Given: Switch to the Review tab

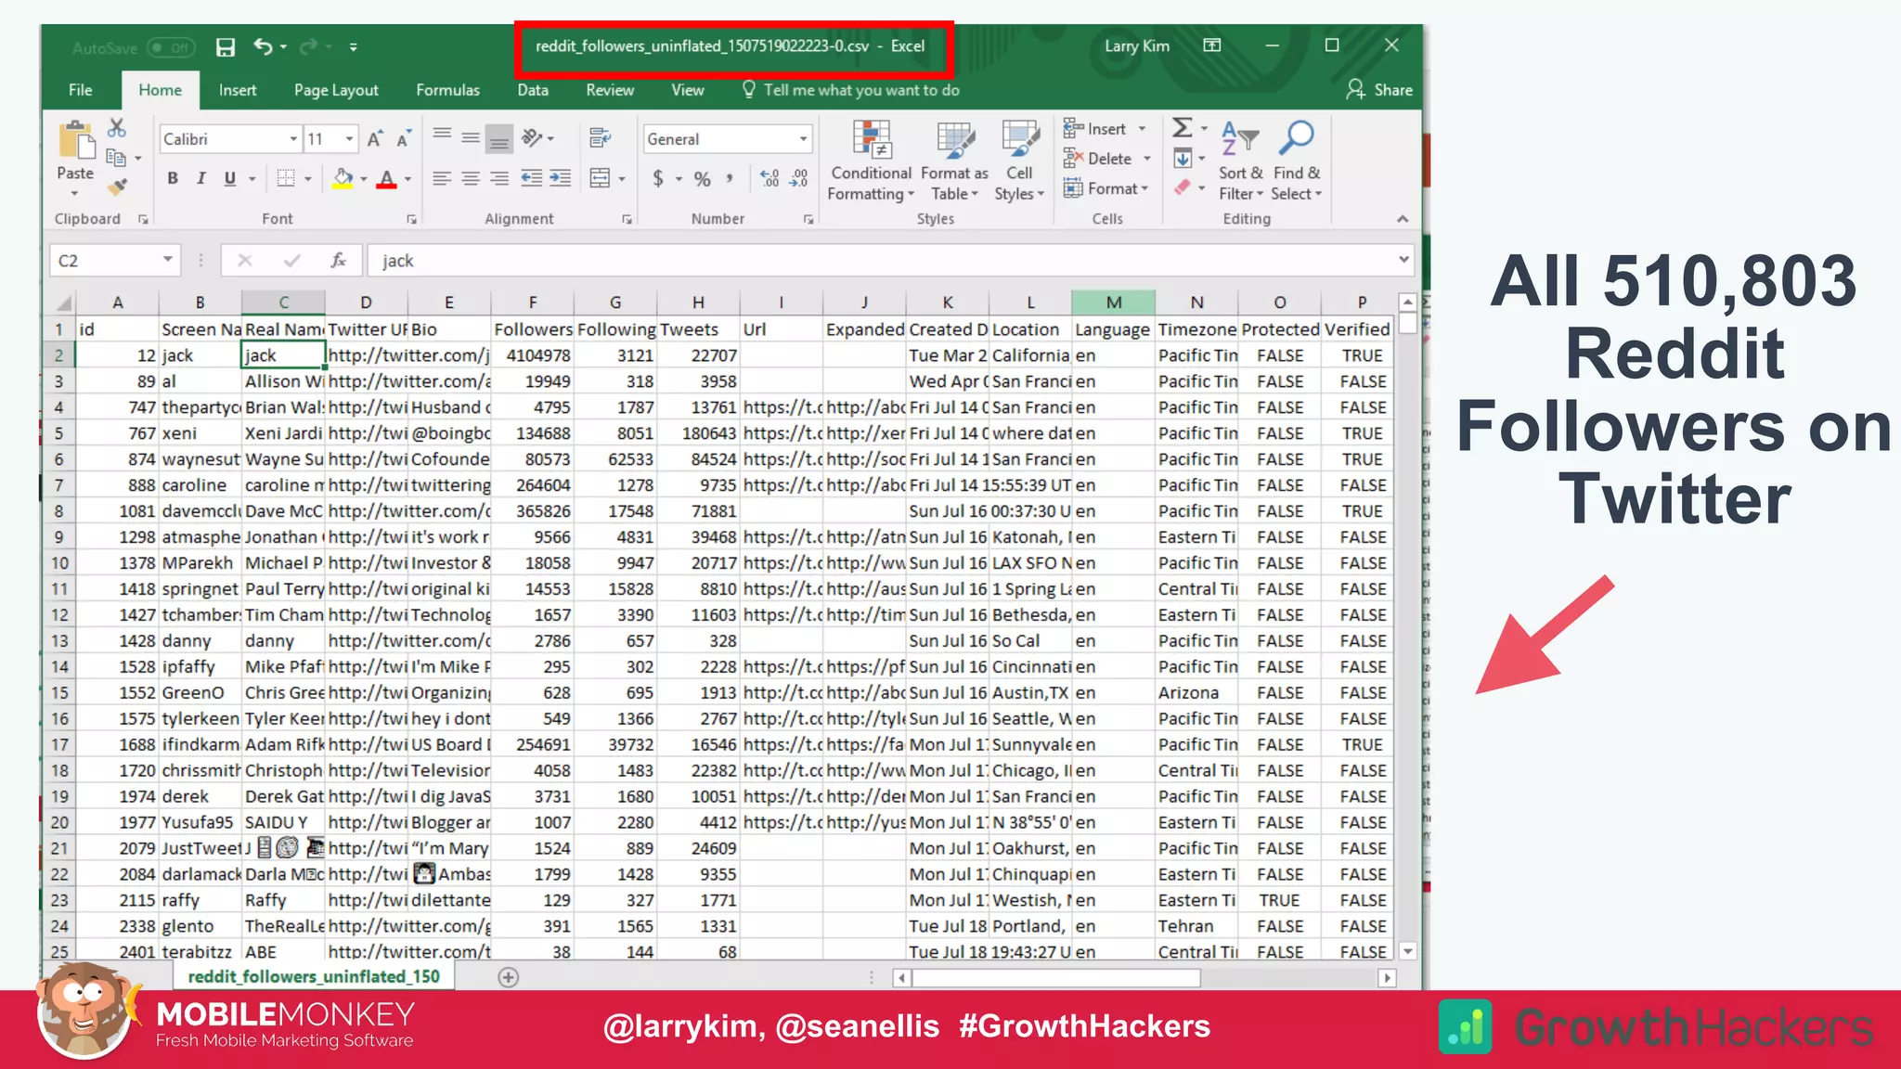Looking at the screenshot, I should (x=610, y=90).
